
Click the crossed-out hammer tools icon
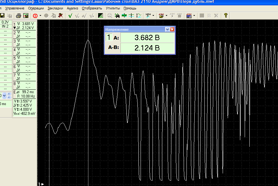tap(61, 16)
